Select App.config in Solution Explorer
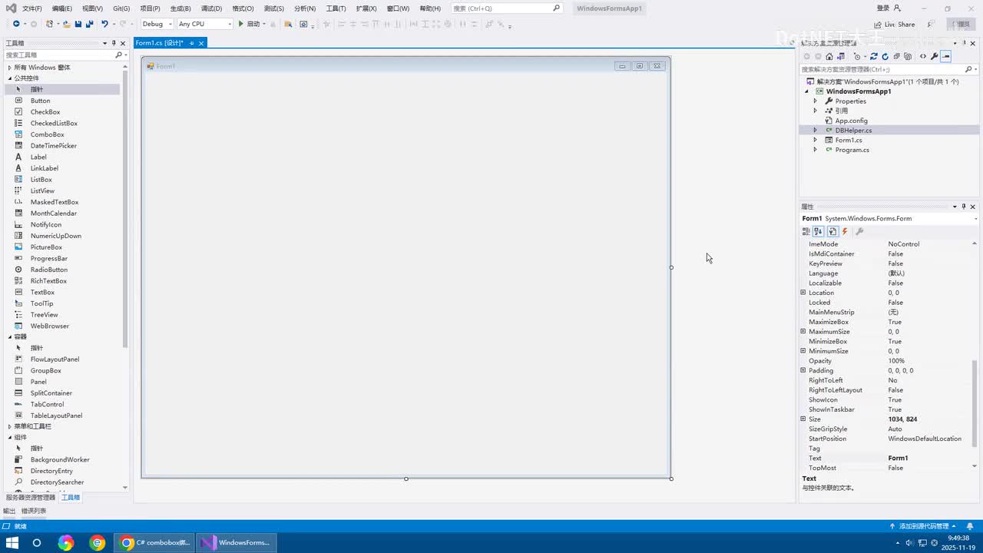 click(851, 121)
